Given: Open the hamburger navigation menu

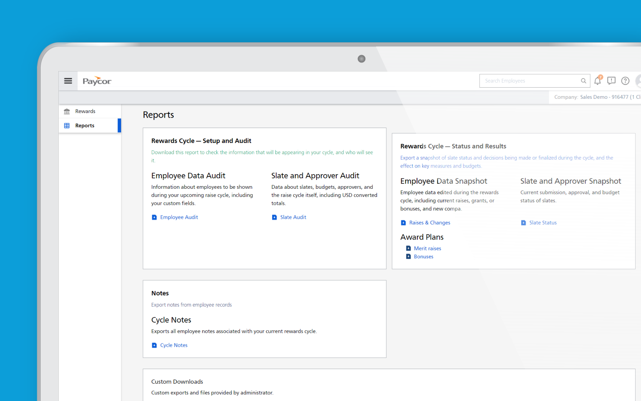Looking at the screenshot, I should coord(68,81).
